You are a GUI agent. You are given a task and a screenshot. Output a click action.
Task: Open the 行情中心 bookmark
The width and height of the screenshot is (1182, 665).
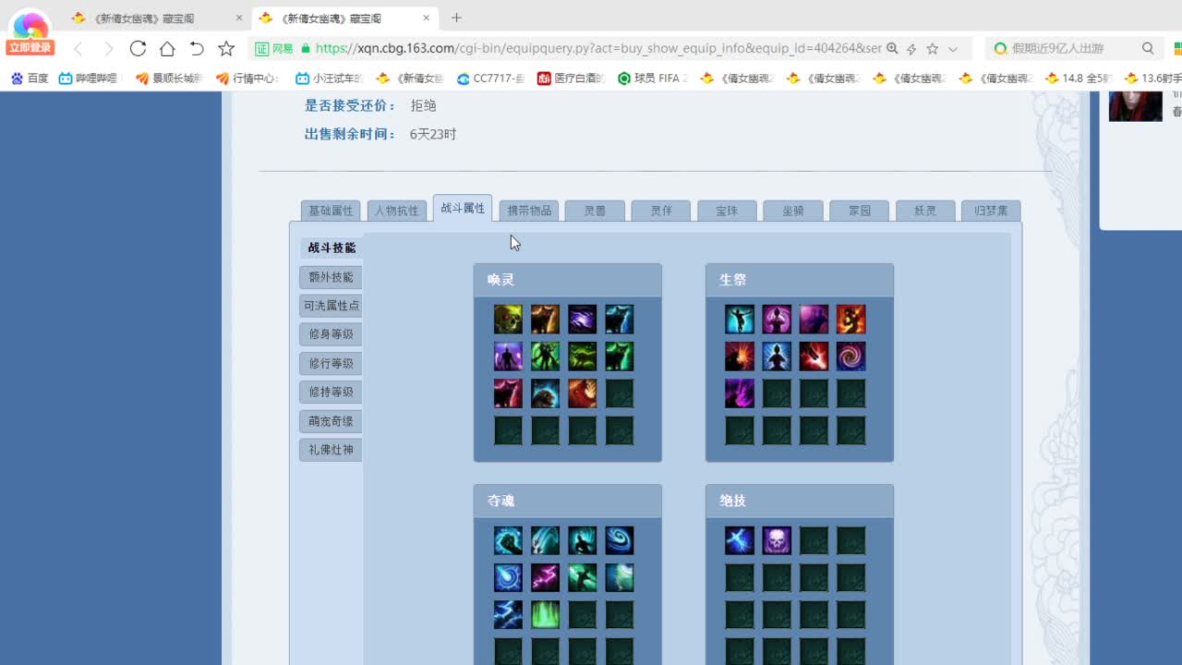click(x=247, y=79)
